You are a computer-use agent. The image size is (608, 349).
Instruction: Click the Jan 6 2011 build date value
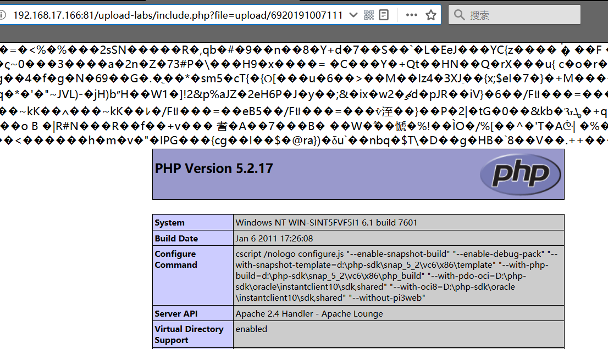[x=274, y=239]
